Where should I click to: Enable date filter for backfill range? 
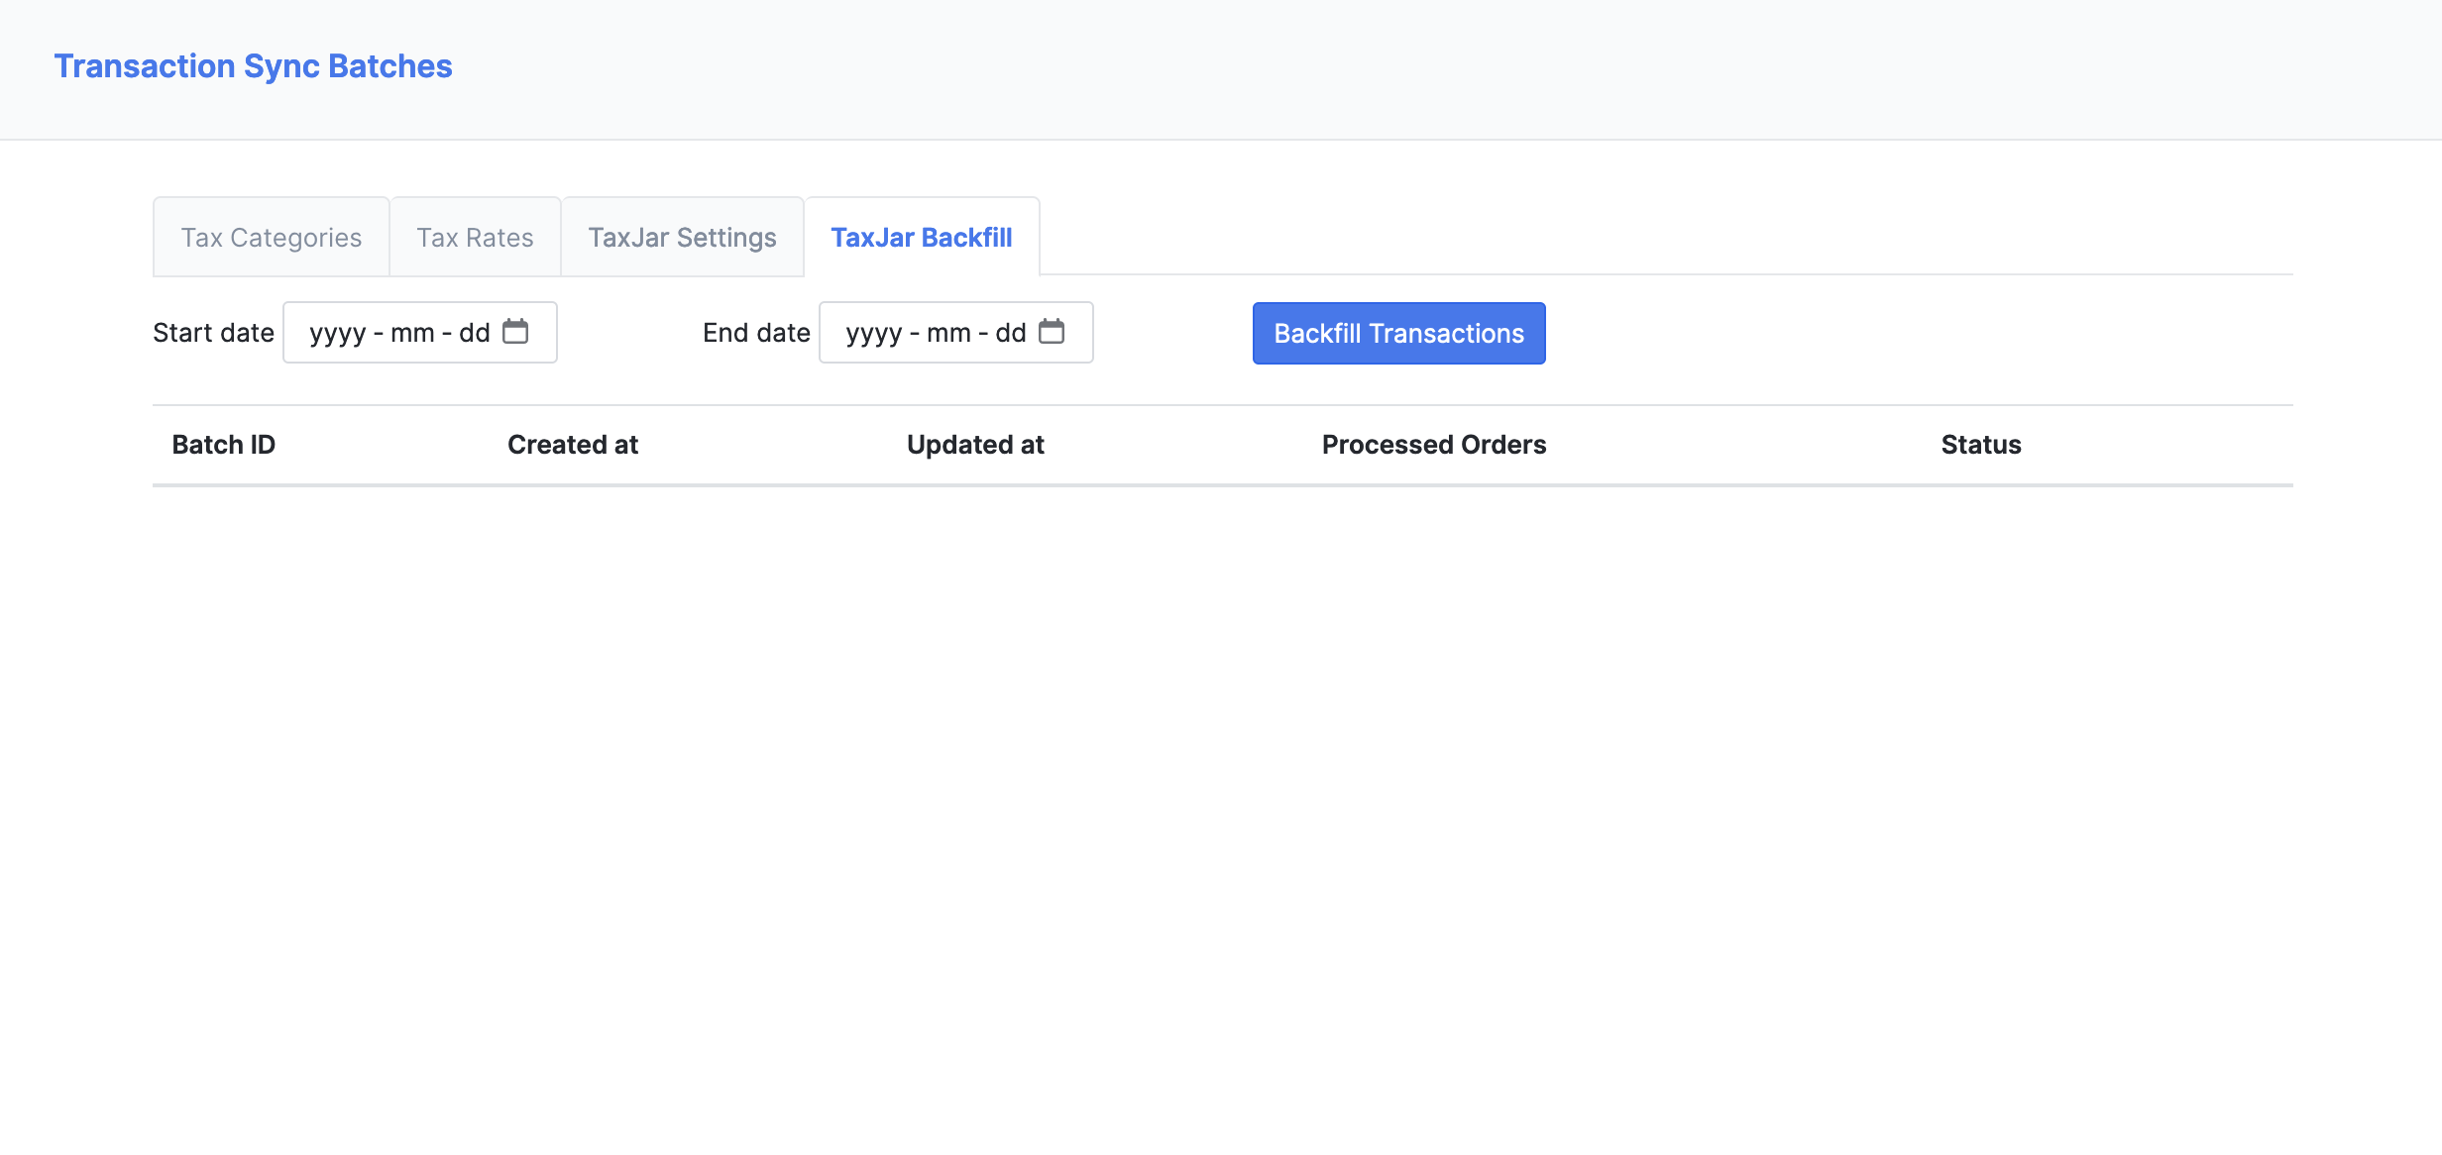coord(420,330)
